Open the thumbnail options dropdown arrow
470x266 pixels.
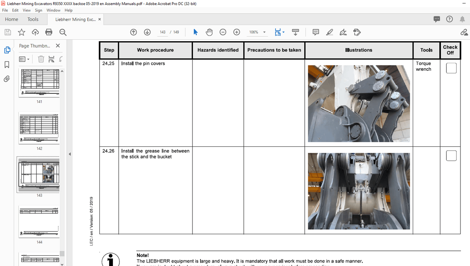[x=27, y=59]
